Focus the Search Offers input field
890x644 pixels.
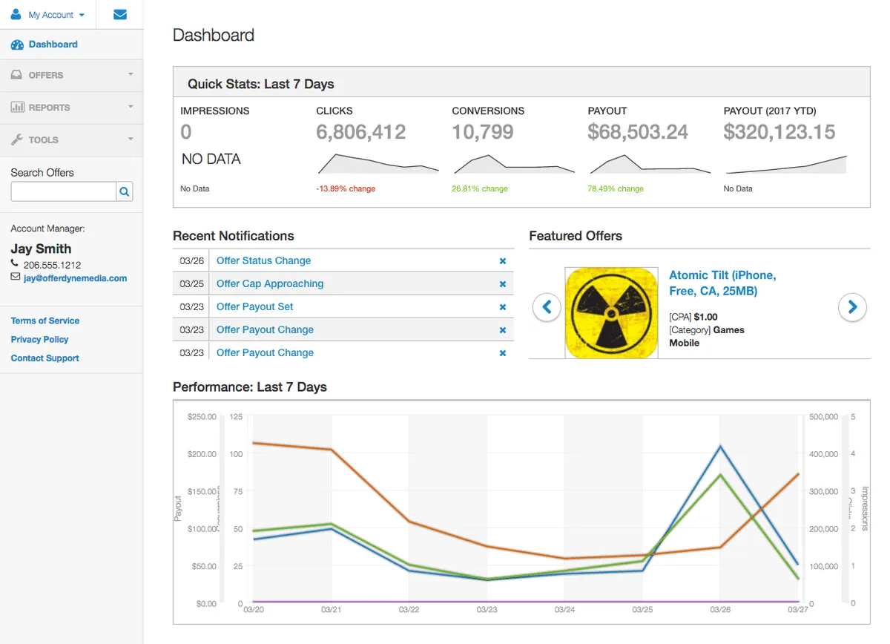point(63,191)
